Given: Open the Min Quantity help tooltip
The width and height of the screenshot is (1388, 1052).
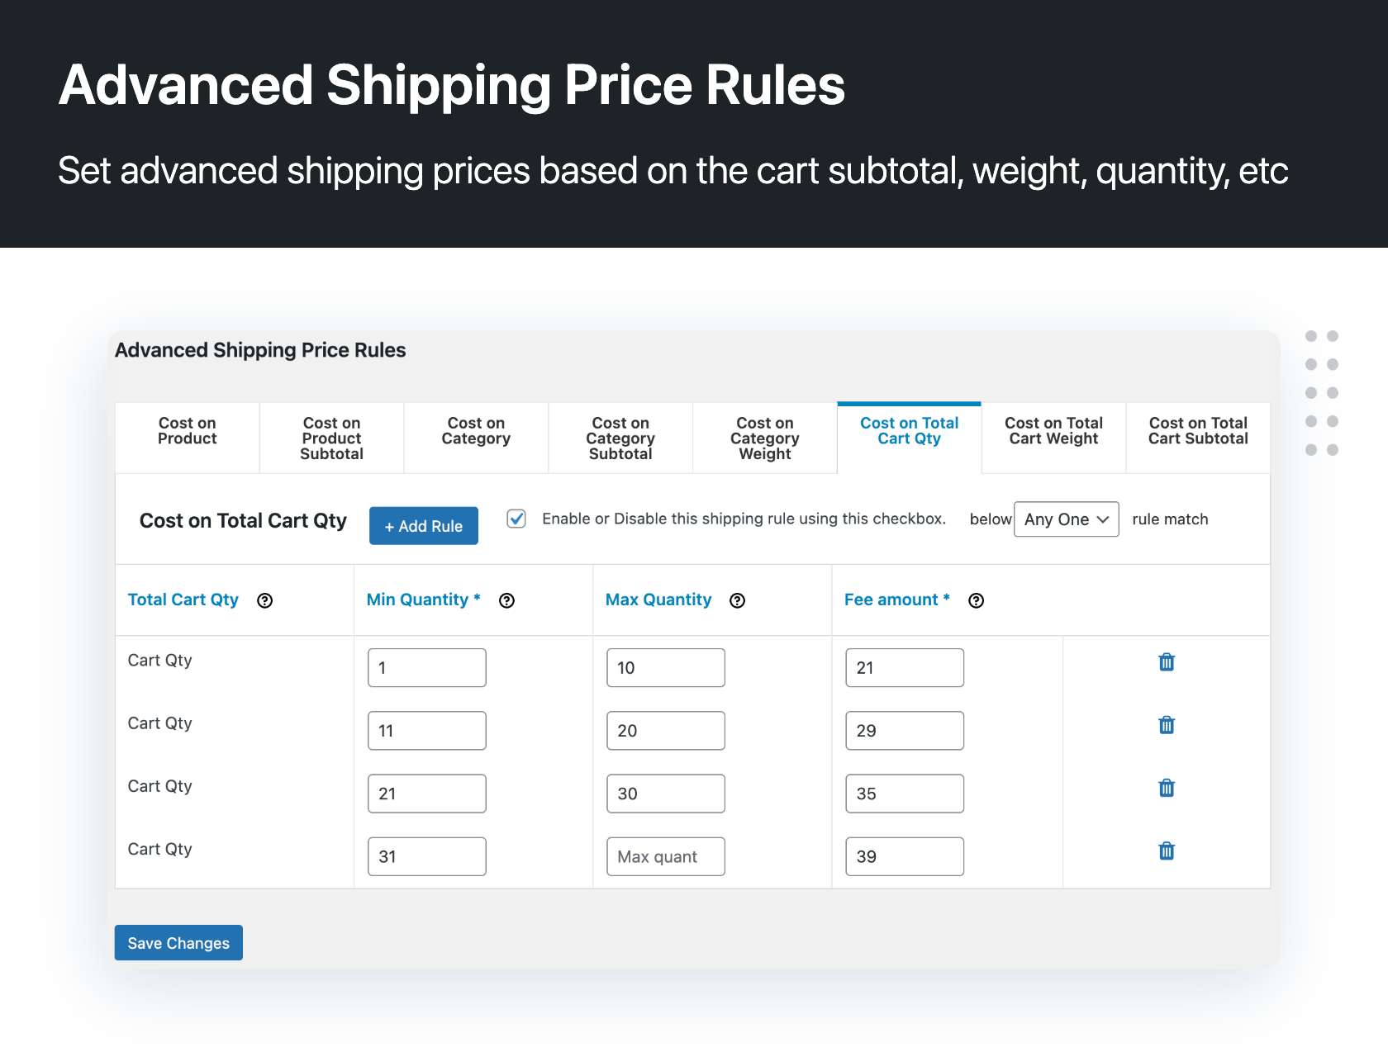Looking at the screenshot, I should 506,601.
